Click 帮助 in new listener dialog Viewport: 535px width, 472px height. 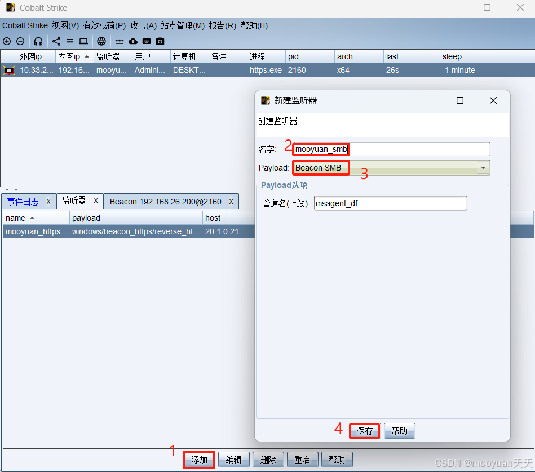(x=400, y=431)
